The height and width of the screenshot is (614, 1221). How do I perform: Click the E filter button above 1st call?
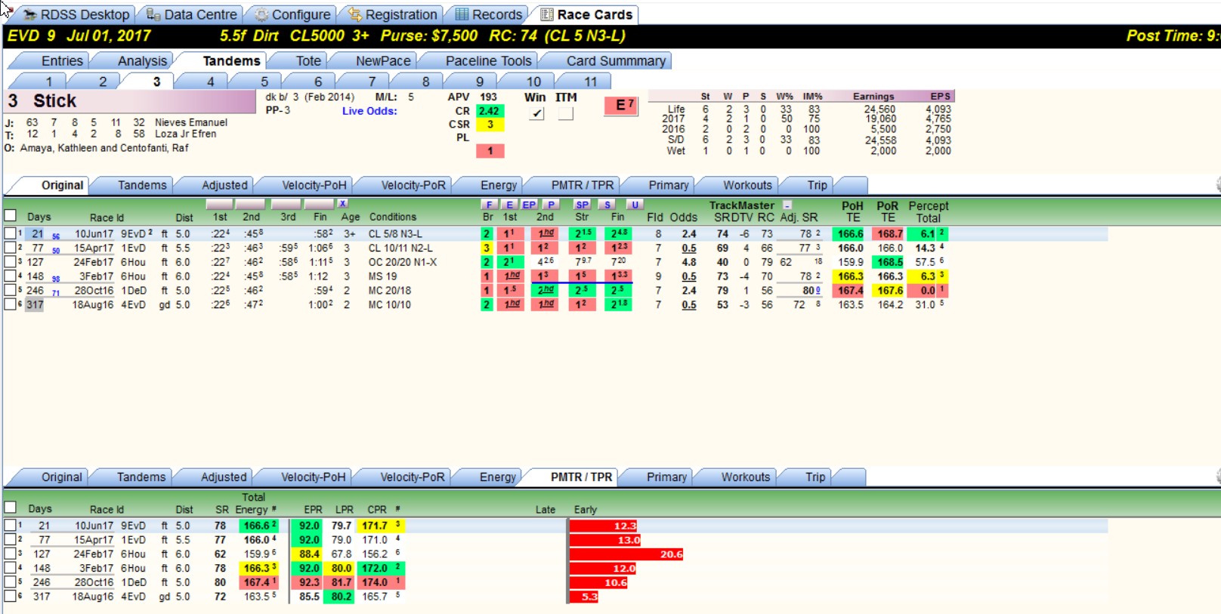point(509,205)
